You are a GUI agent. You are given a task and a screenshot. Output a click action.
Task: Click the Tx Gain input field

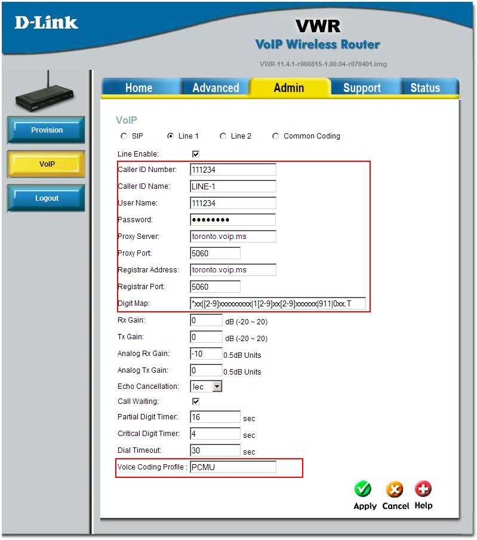[x=206, y=337]
